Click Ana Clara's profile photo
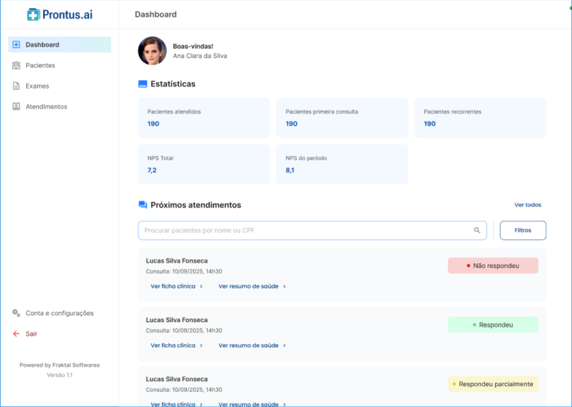 click(152, 51)
